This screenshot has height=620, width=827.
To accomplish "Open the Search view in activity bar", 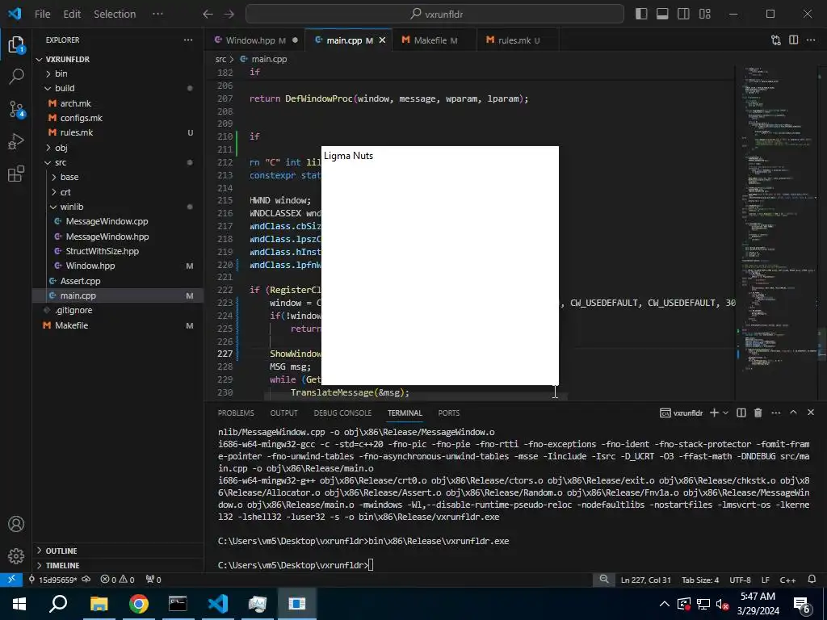I will tap(16, 77).
